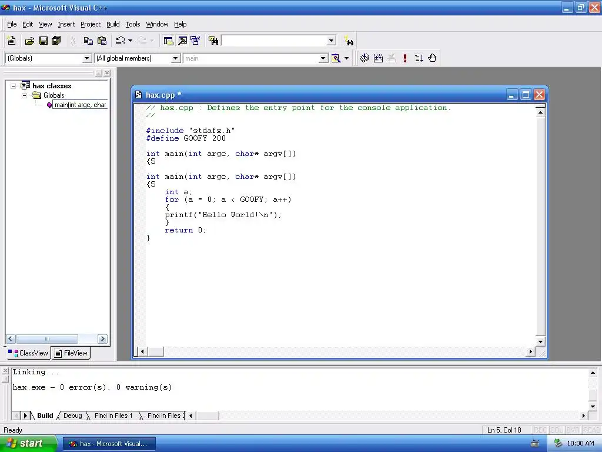Open the Edit menu
Viewport: 602px width, 452px height.
point(28,24)
